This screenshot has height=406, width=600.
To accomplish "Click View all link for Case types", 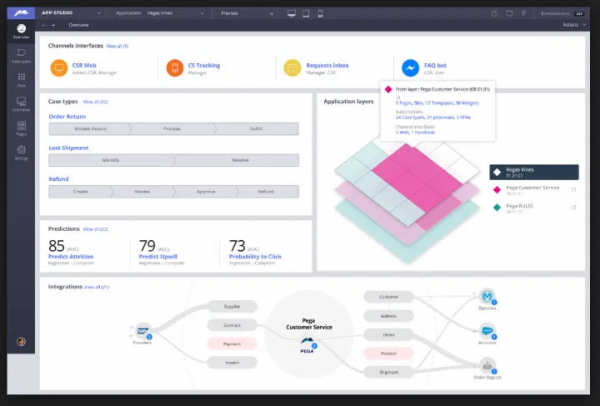I will (96, 102).
